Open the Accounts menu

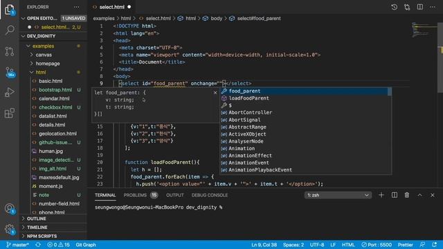tap(10, 209)
